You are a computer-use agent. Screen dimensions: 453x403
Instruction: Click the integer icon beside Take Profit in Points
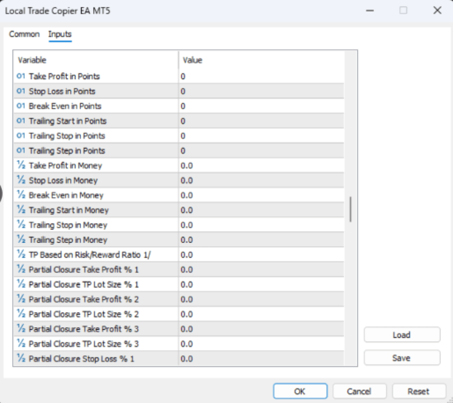[x=21, y=76]
